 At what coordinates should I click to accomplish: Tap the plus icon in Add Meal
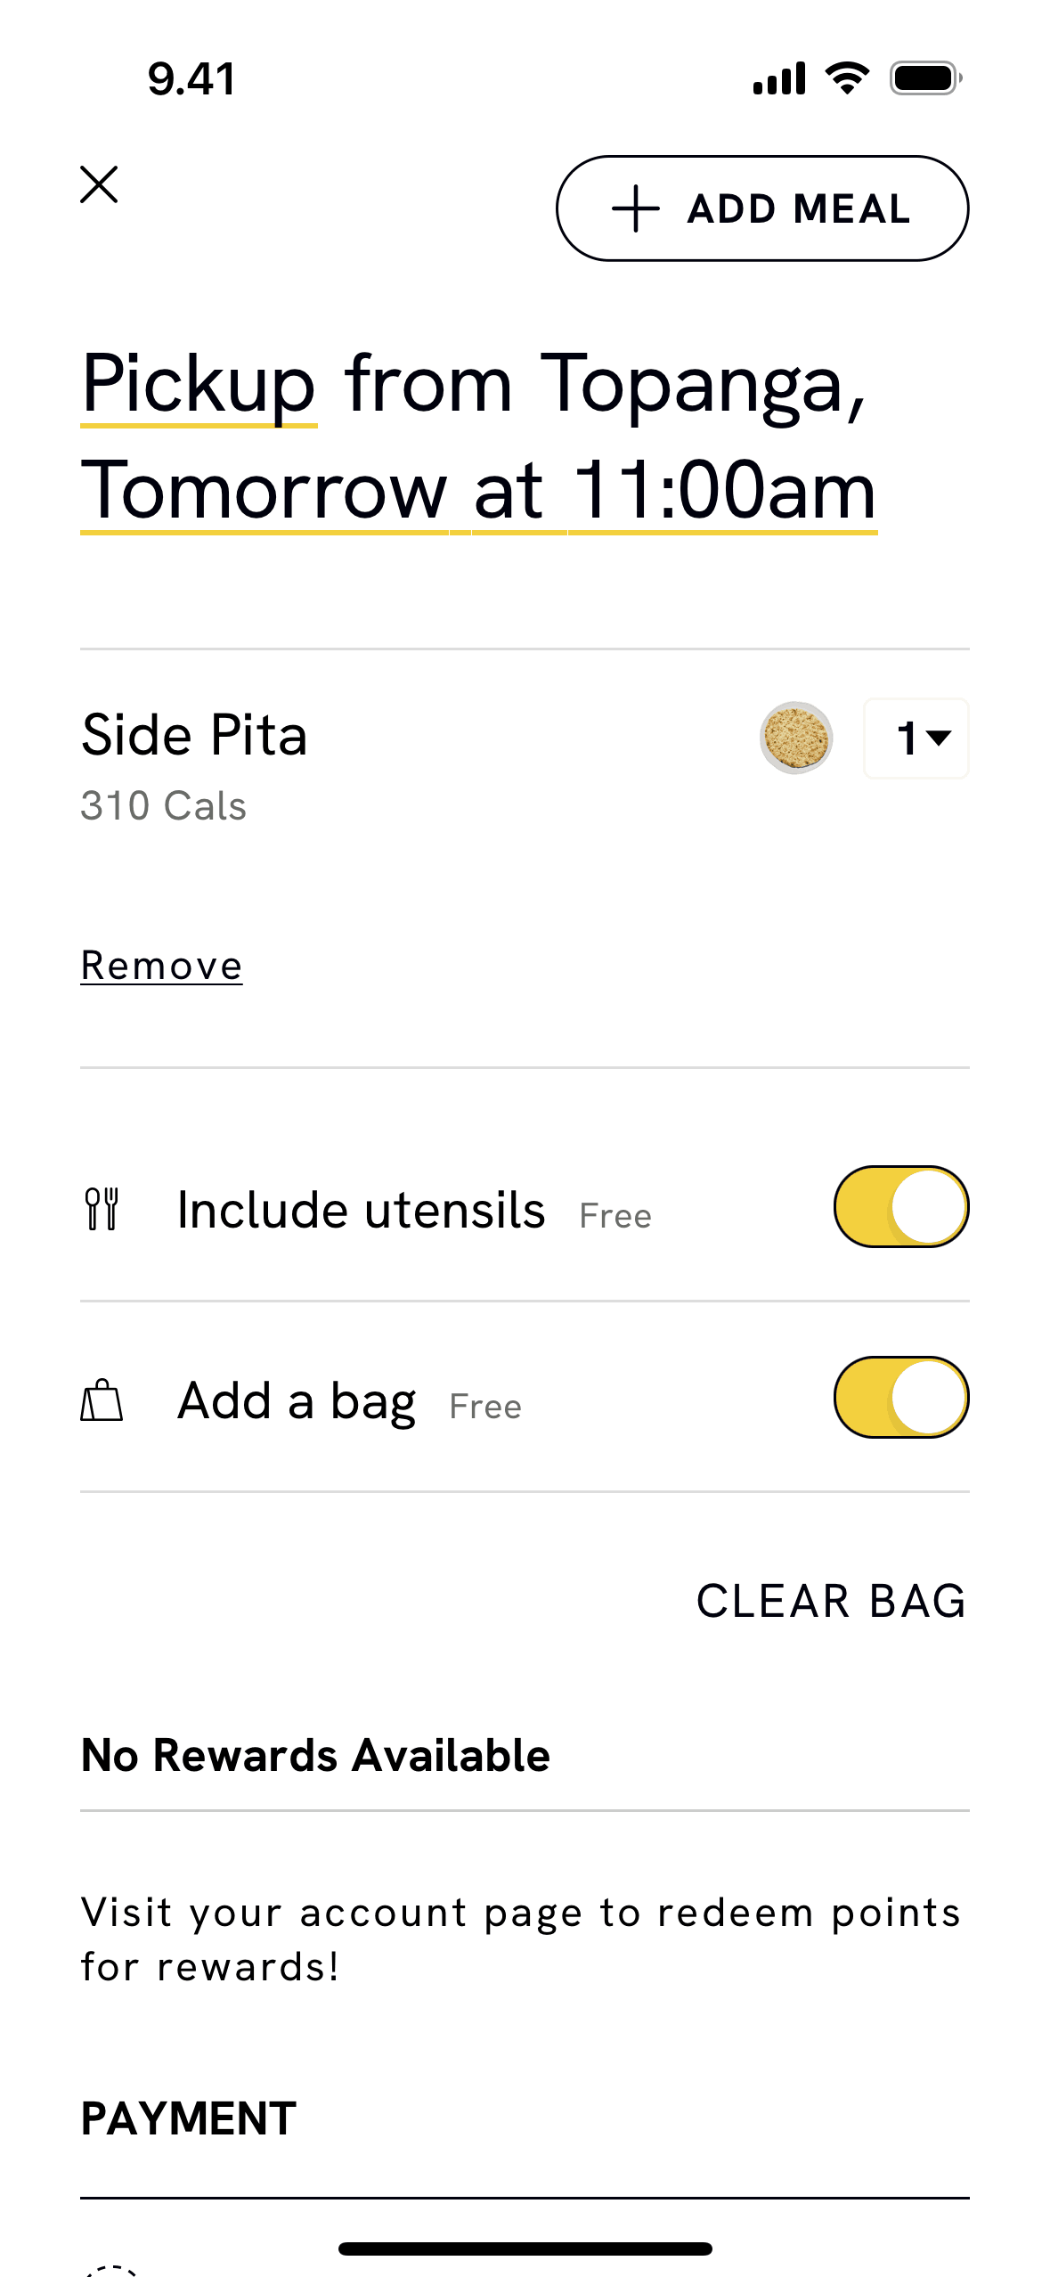pos(635,209)
